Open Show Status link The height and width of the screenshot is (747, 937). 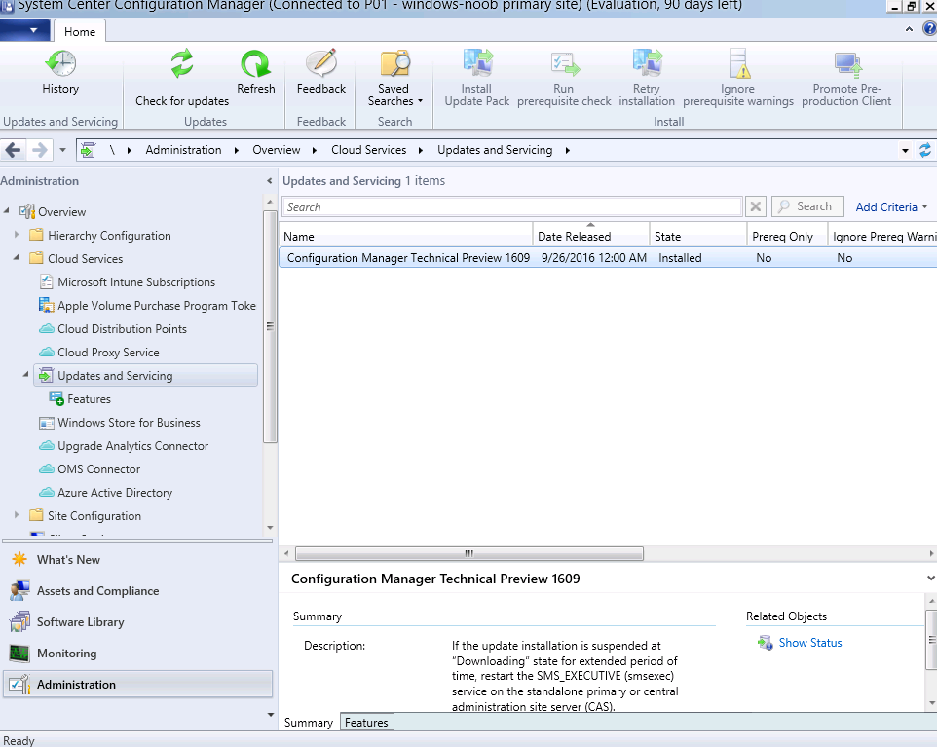tap(809, 643)
